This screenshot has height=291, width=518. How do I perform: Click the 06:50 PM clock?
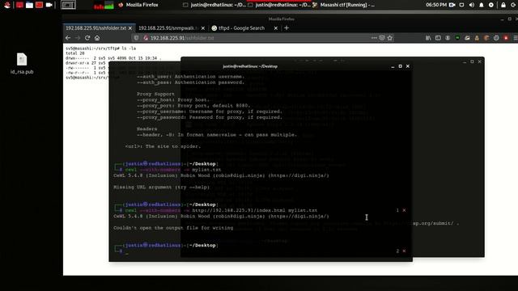pos(436,5)
